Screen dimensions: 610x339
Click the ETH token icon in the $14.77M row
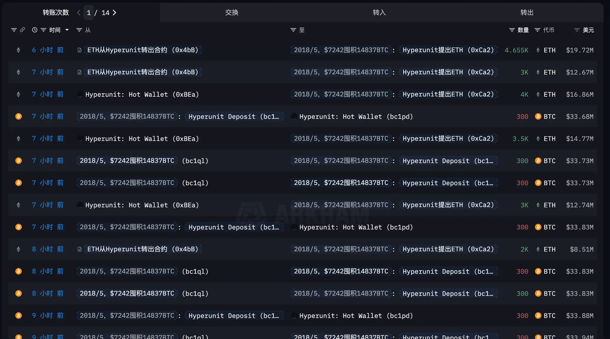[538, 138]
